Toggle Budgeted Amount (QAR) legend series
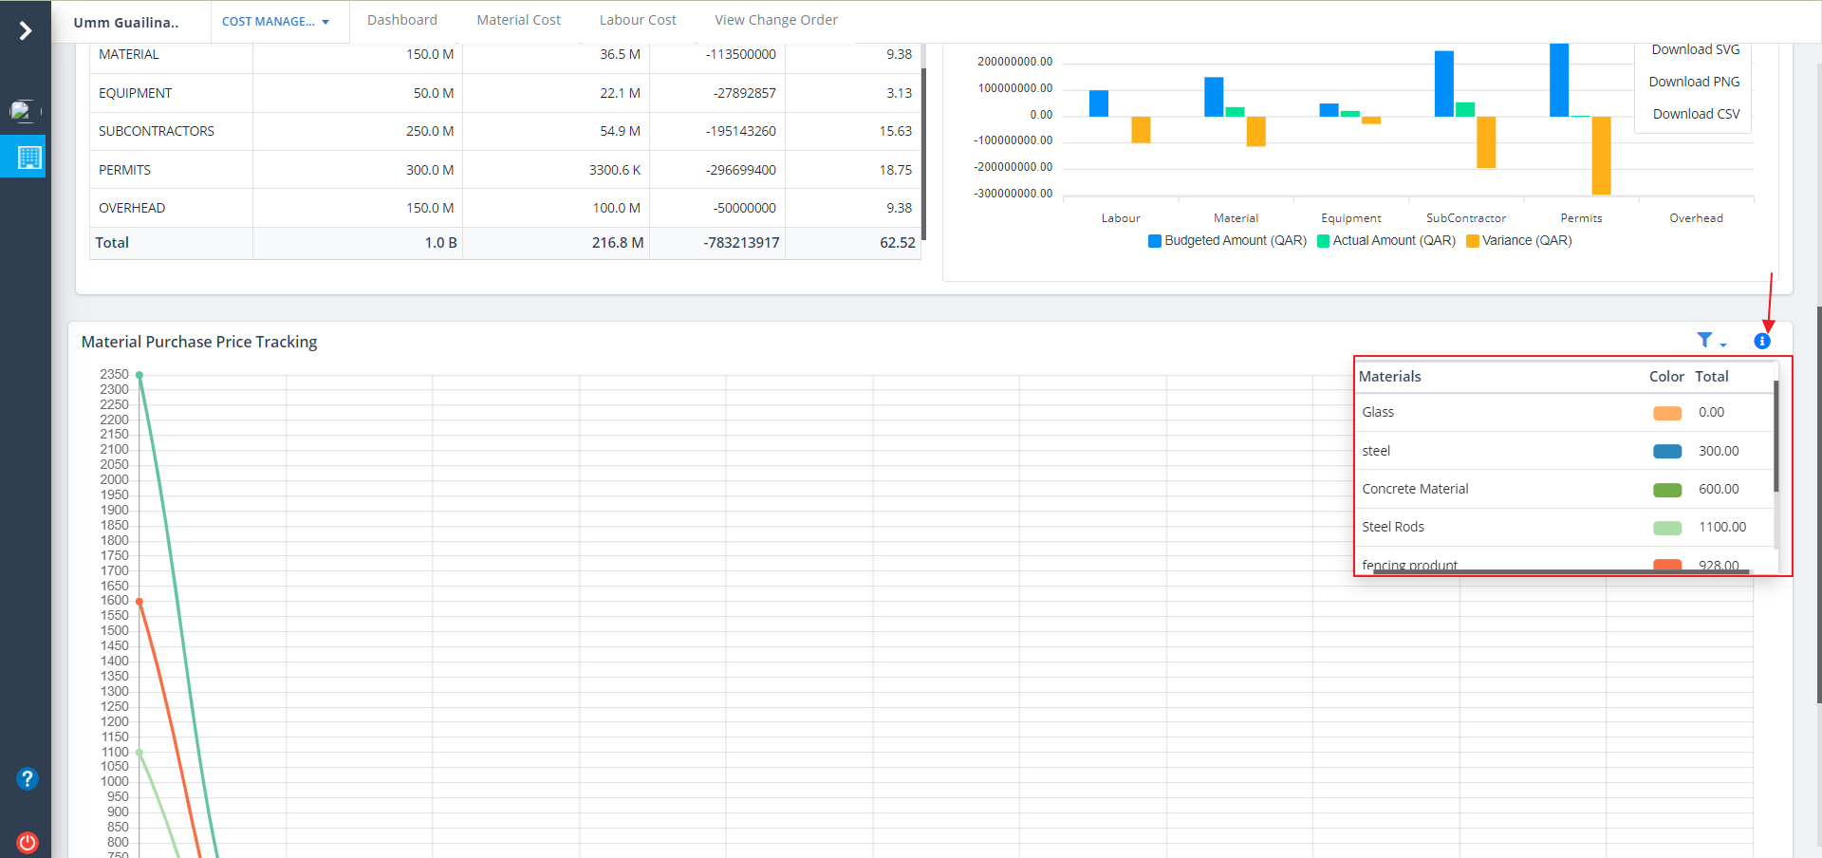 tap(1226, 241)
